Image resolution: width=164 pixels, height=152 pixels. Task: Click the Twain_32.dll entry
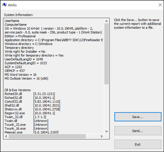(x=14, y=117)
